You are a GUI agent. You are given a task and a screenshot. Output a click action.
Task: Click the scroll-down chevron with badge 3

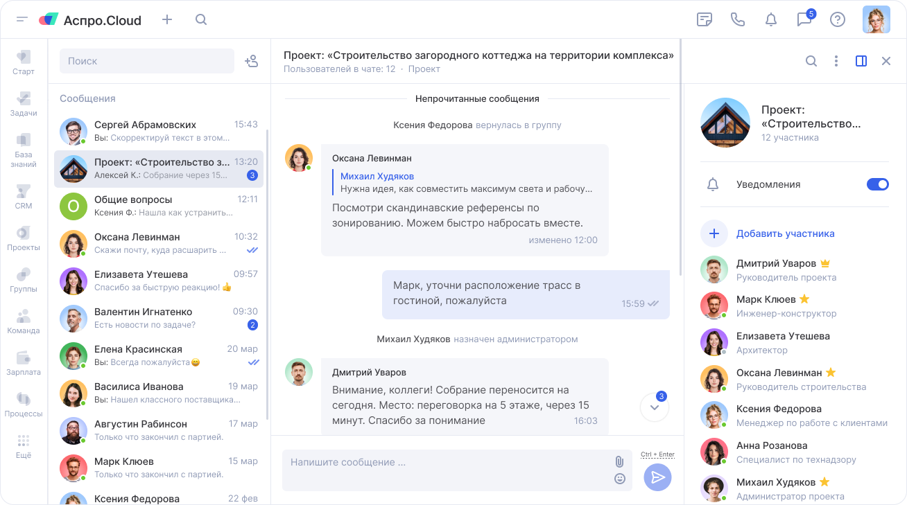click(x=655, y=407)
